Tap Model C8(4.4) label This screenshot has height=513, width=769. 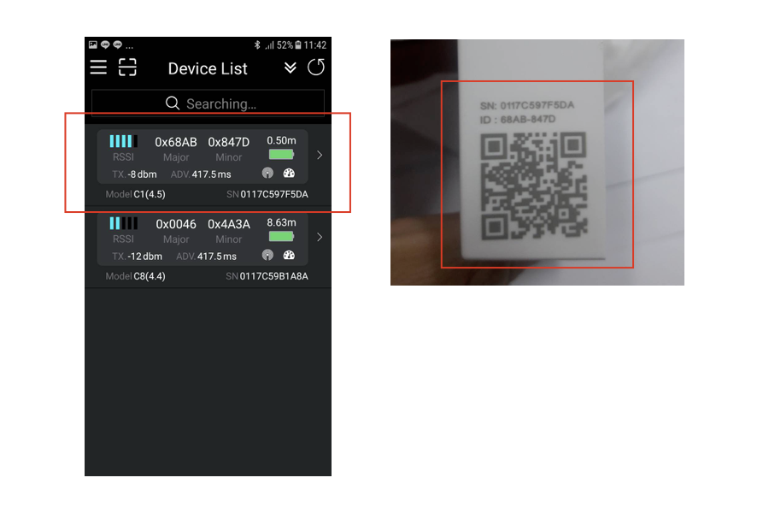coord(135,276)
